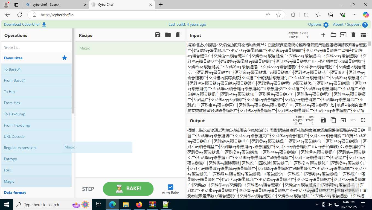Move output to input icon
372x210 pixels.
coord(343,120)
